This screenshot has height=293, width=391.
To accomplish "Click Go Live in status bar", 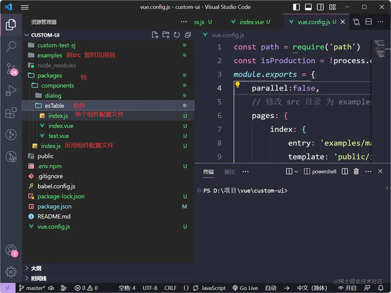I will 245,288.
